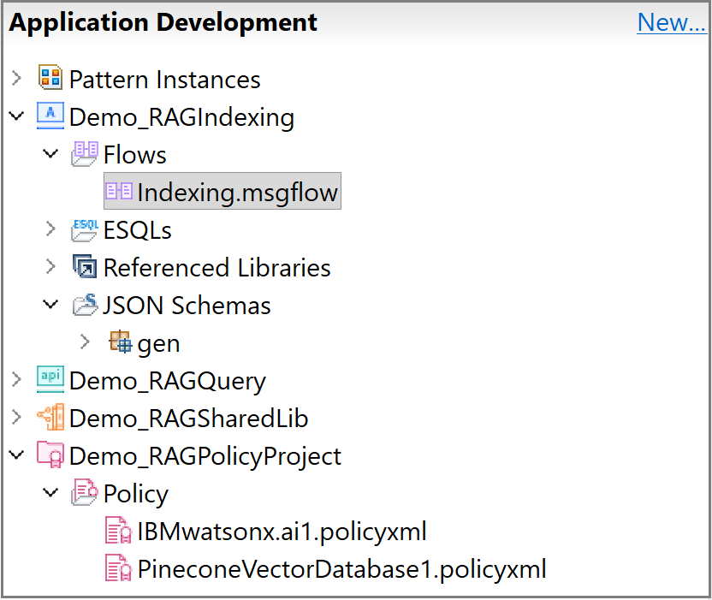Click the JSON Schemas folder icon
This screenshot has width=712, height=600.
pos(85,305)
